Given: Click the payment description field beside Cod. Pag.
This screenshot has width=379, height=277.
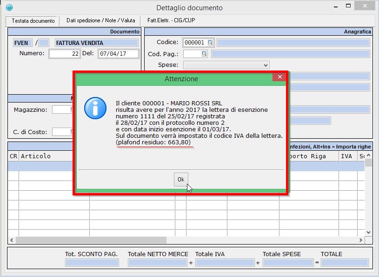Looking at the screenshot, I should coord(290,54).
